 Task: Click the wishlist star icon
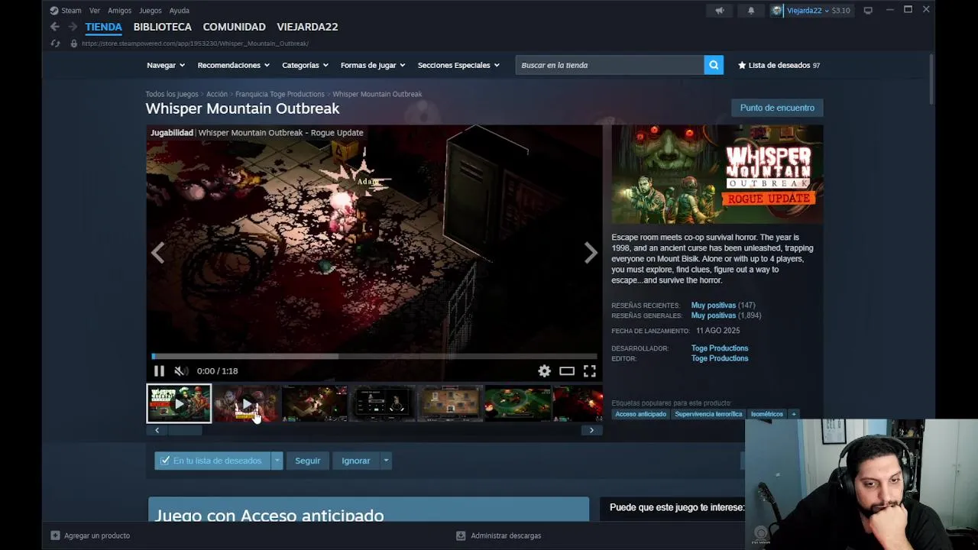(742, 65)
